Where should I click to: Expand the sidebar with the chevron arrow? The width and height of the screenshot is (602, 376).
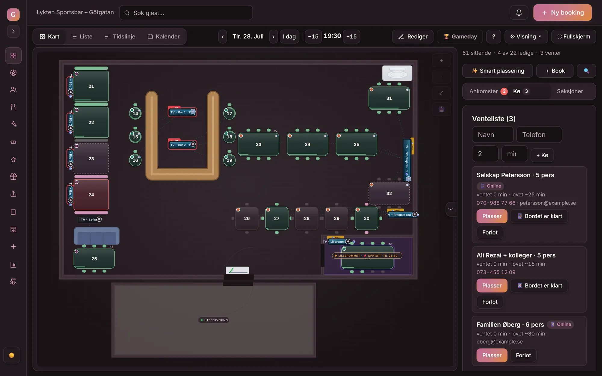pos(13,31)
